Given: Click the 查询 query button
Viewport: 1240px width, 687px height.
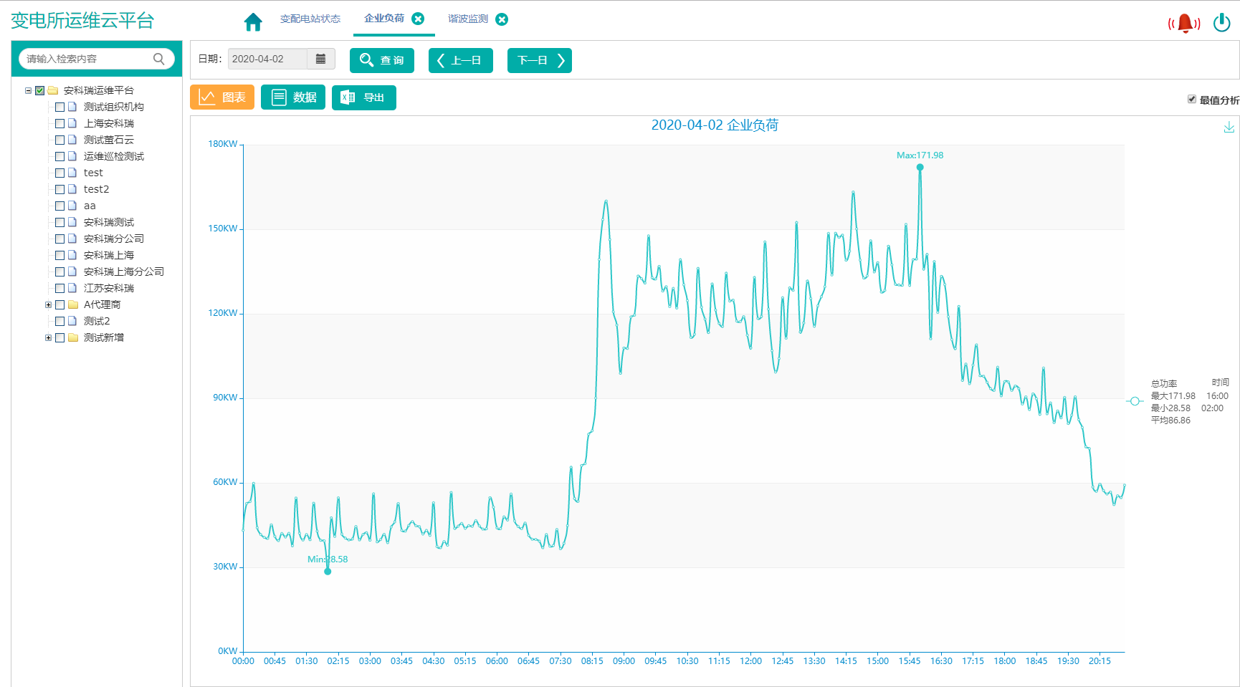Looking at the screenshot, I should click(382, 60).
